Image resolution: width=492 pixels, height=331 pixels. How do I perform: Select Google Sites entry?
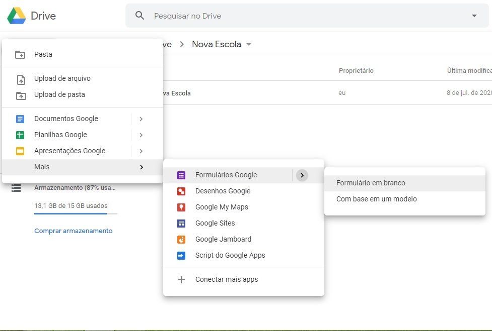click(x=244, y=224)
